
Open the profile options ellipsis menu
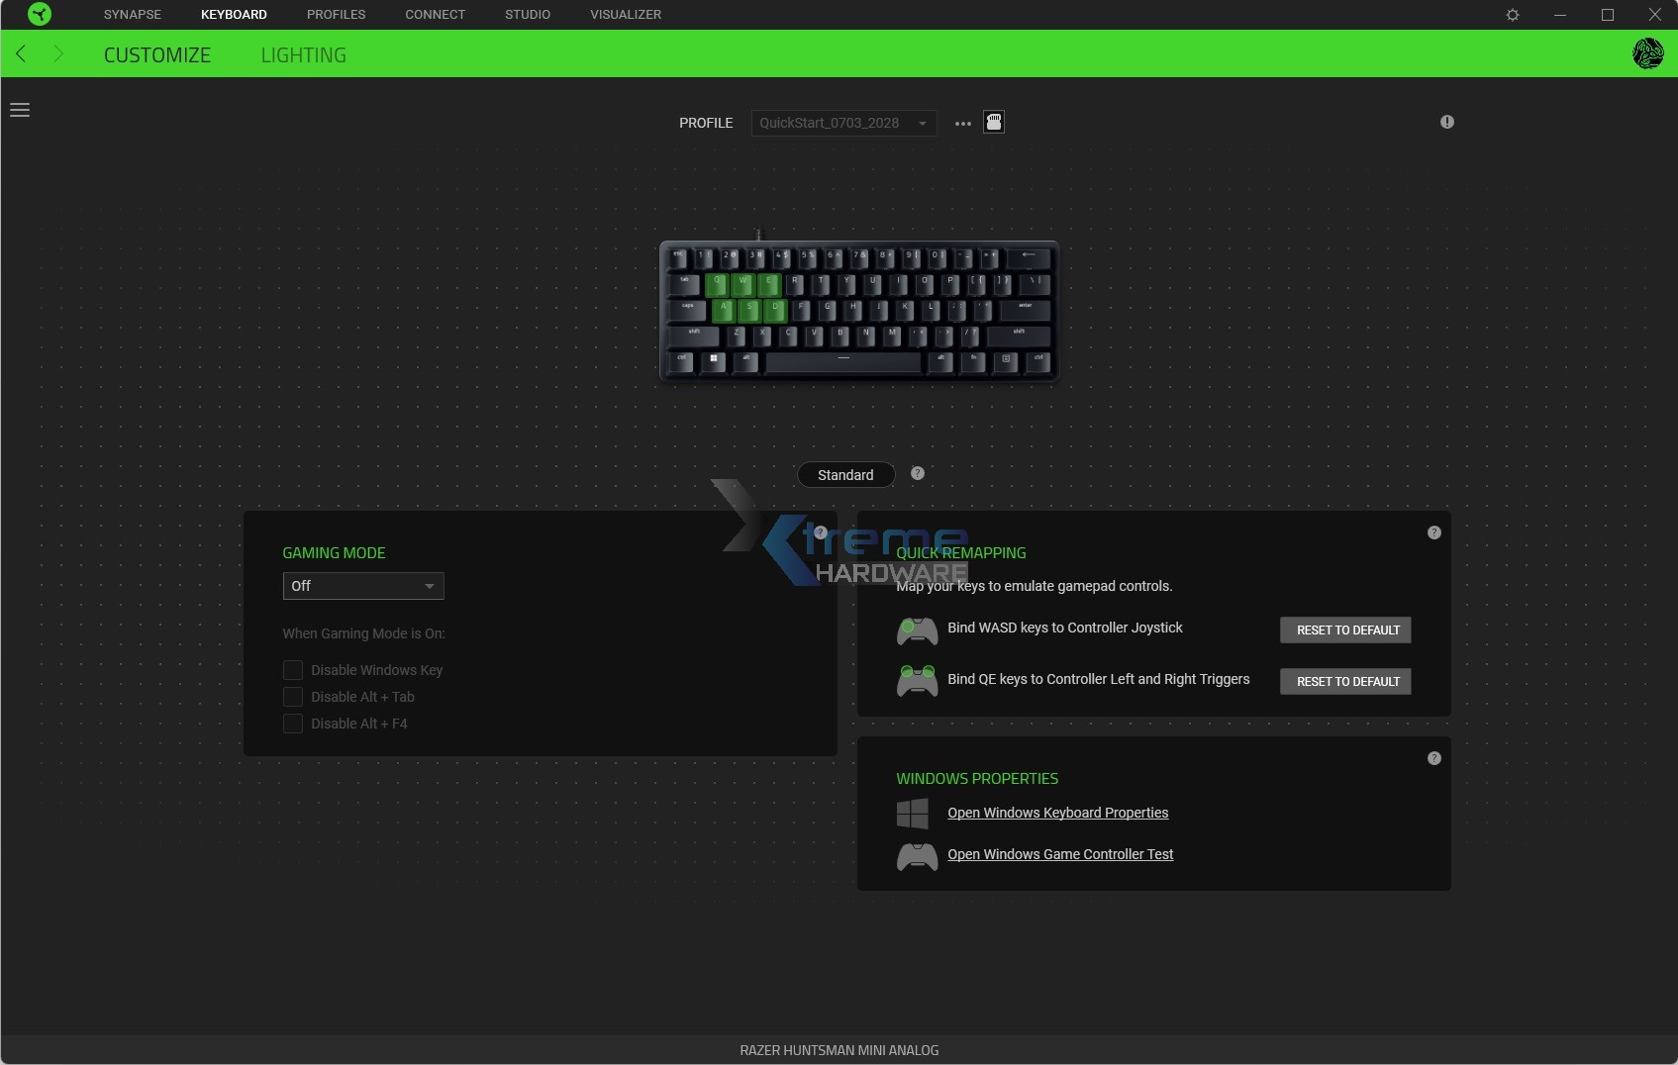(961, 123)
